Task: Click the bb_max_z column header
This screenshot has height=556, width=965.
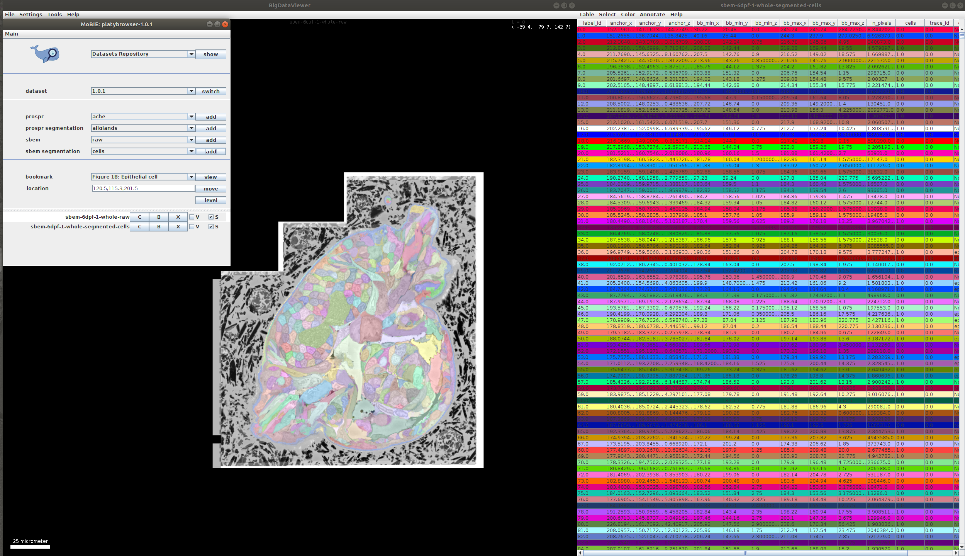Action: point(853,23)
